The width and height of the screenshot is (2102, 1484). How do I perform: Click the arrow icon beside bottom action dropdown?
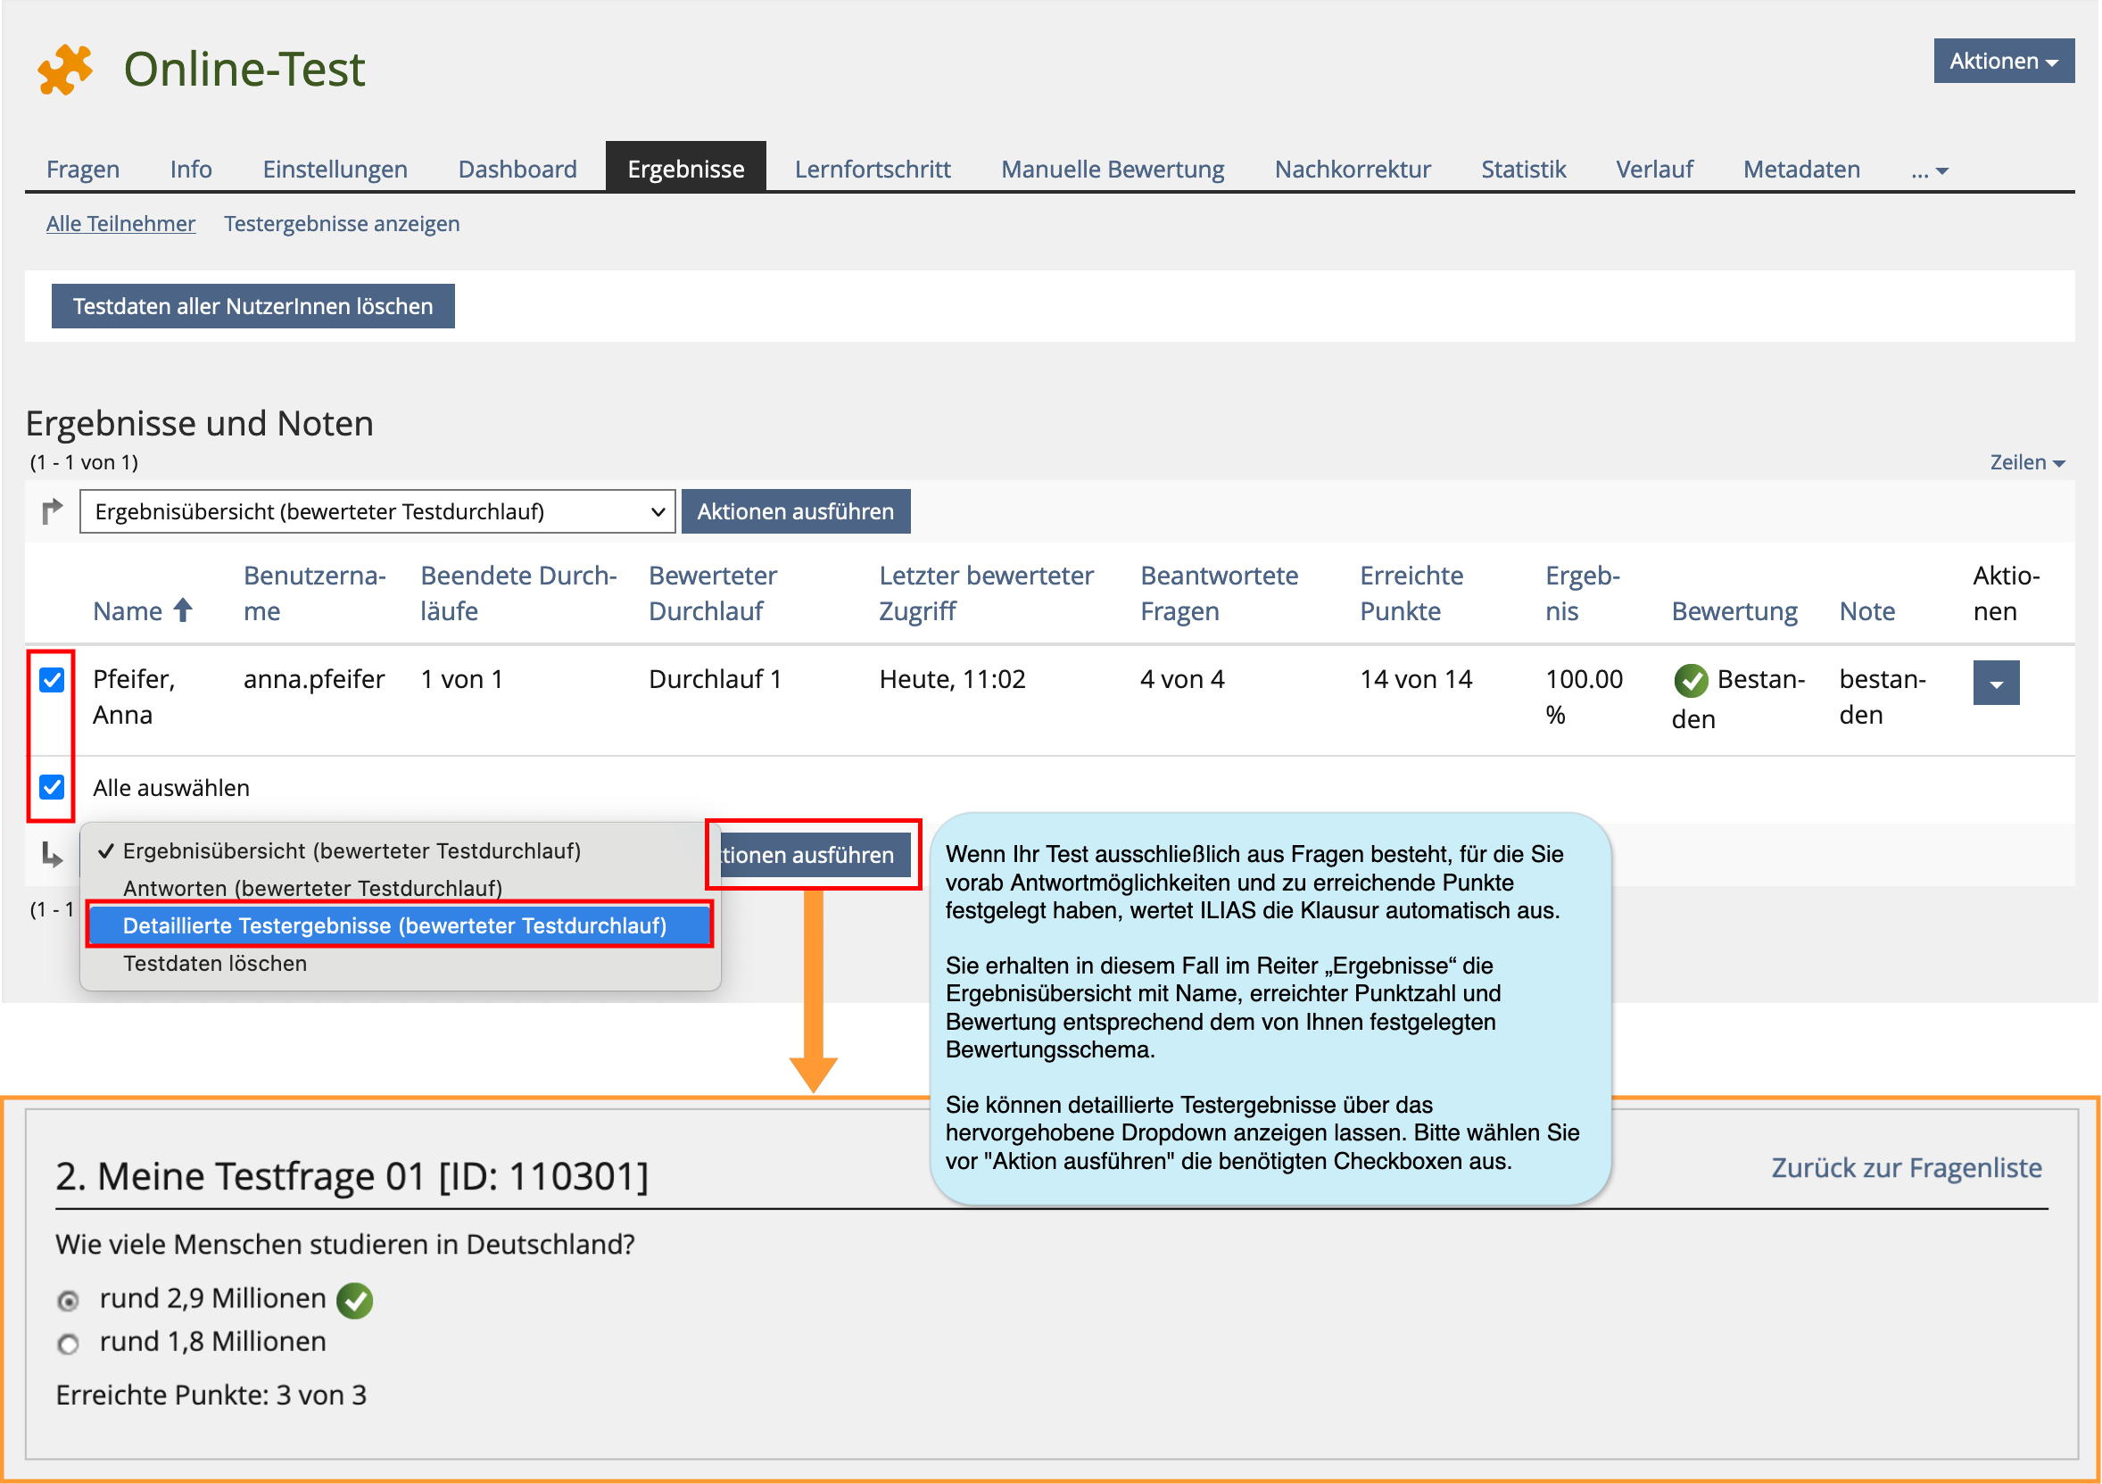[52, 855]
